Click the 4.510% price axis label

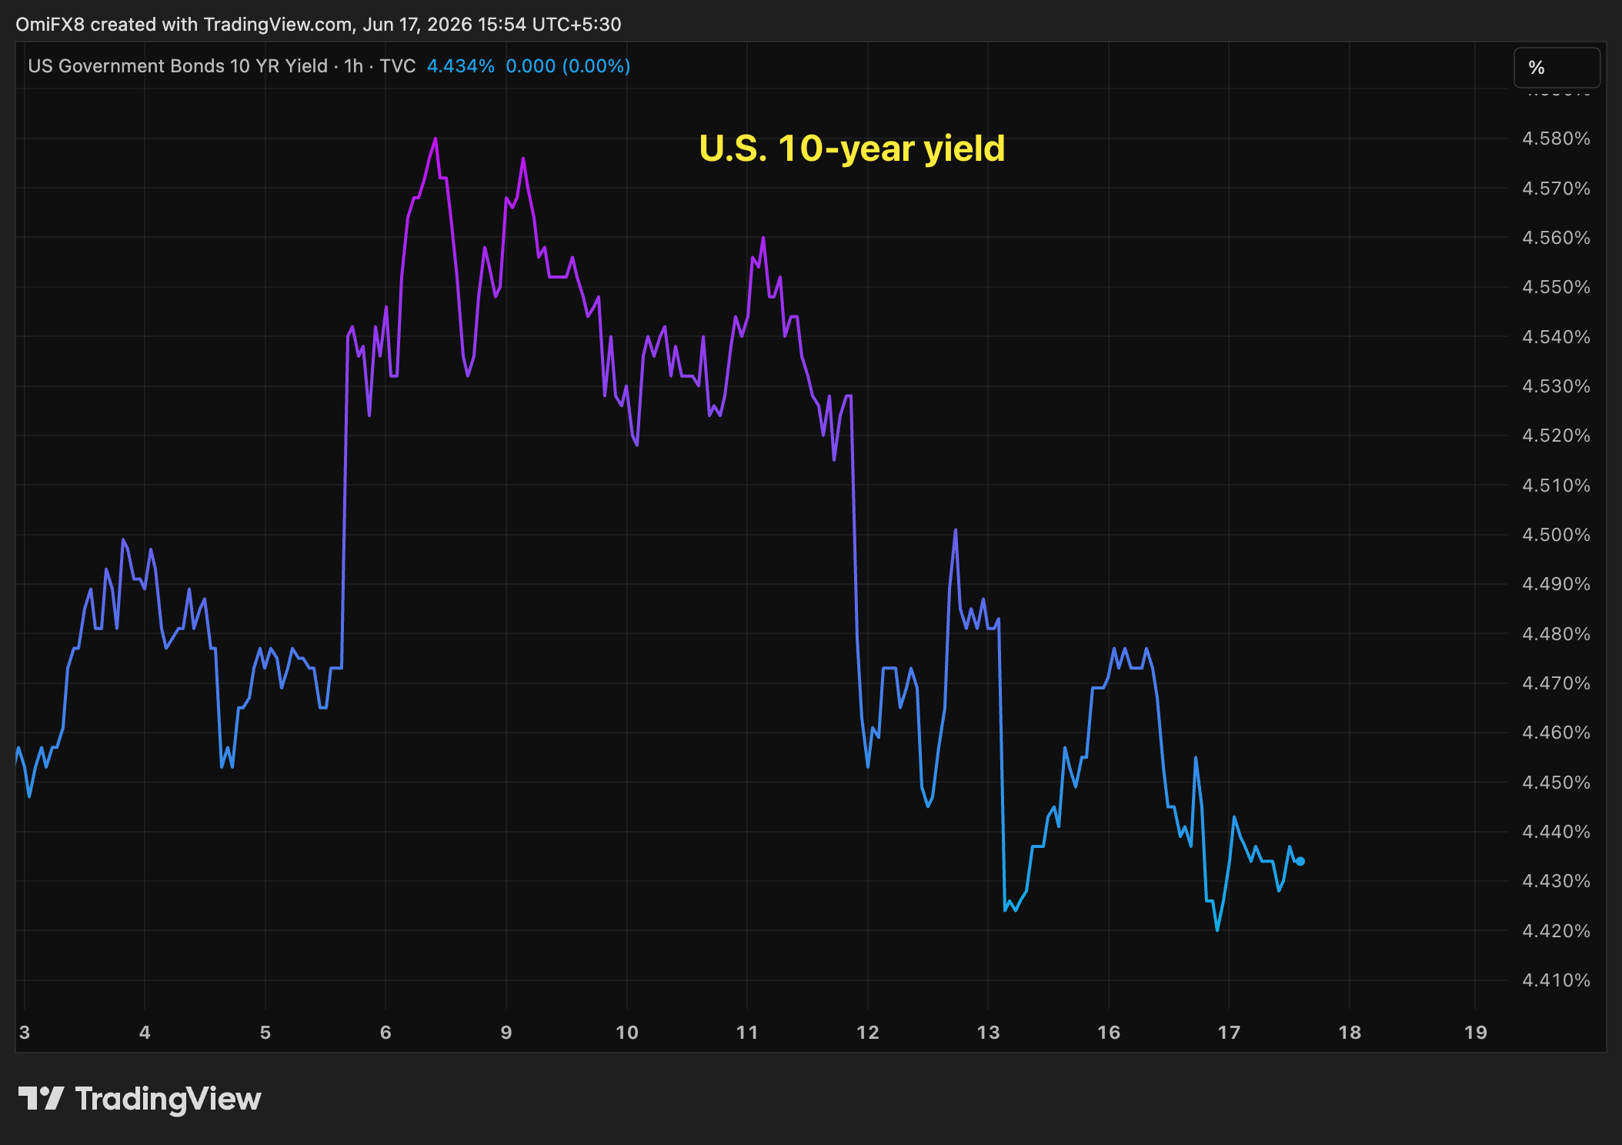1556,486
